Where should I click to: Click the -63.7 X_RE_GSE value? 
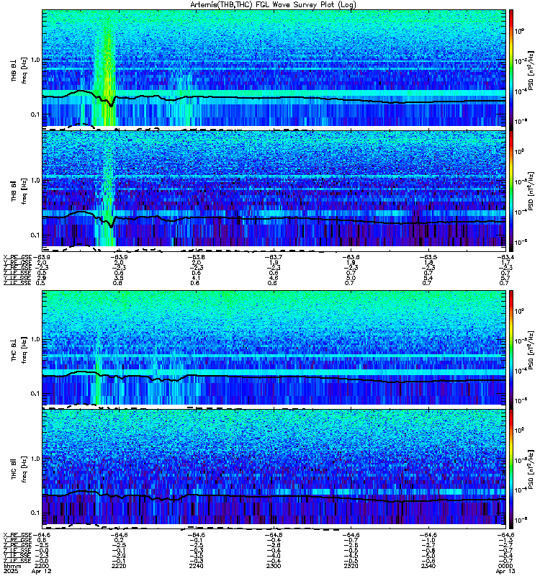[x=274, y=257]
